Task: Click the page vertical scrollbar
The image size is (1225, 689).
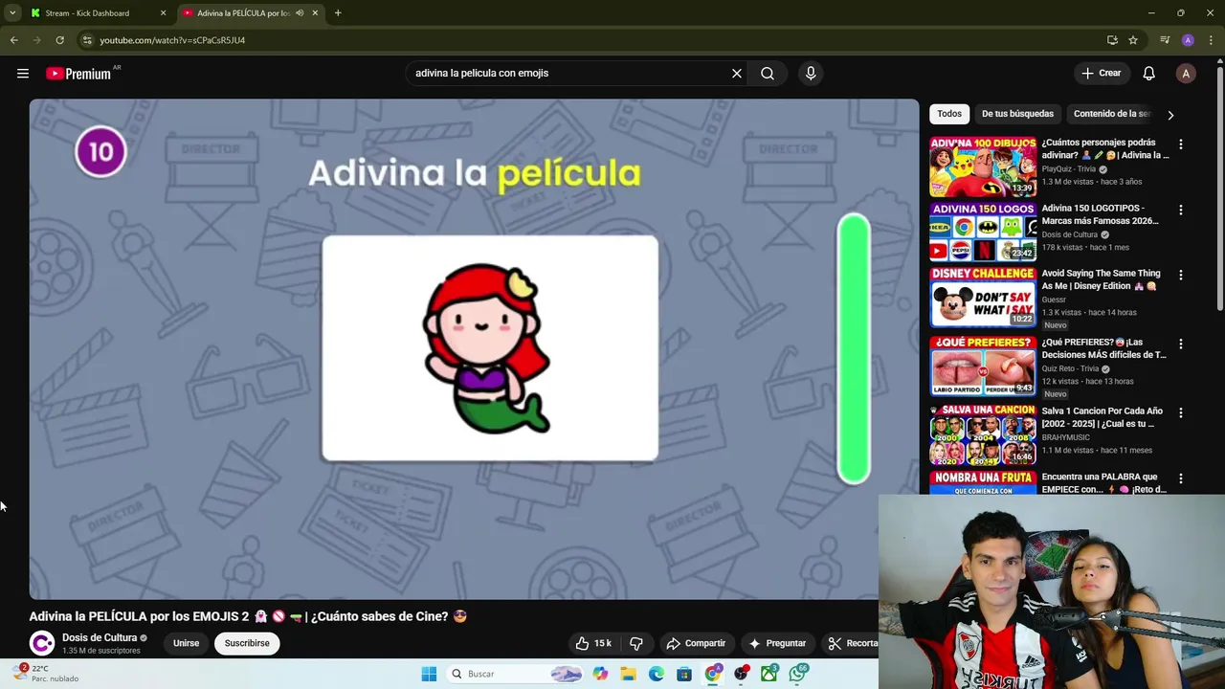Action: coord(1219,187)
